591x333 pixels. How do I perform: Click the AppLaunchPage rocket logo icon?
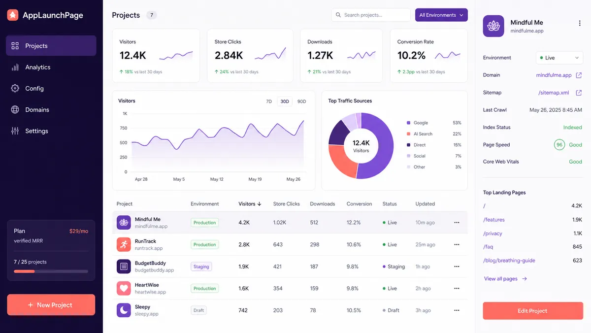pyautogui.click(x=13, y=15)
